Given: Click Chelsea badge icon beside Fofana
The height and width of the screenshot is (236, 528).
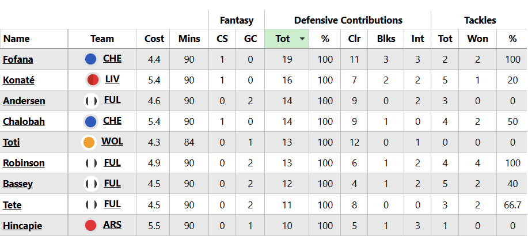Looking at the screenshot, I should pos(90,59).
